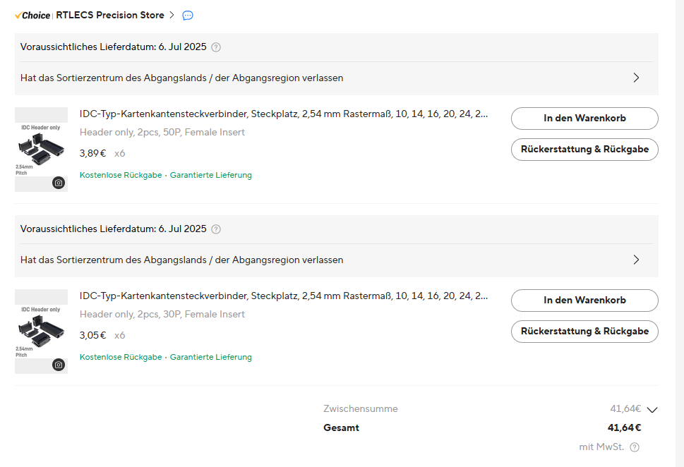This screenshot has height=467, width=684.
Task: Open the help icon next to mit MwSt.
Action: point(633,447)
